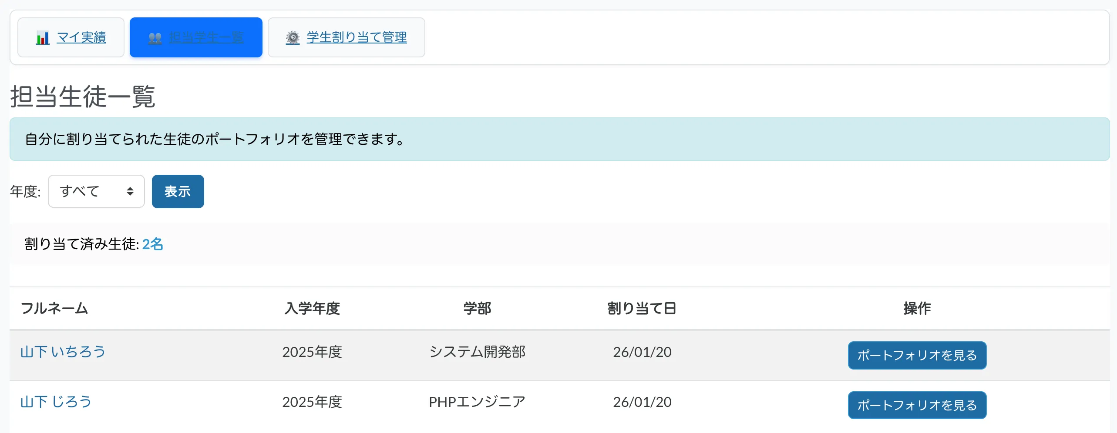Click the up-down arrows in the 年度 selector
Screen dimensions: 1117x433
[130, 191]
